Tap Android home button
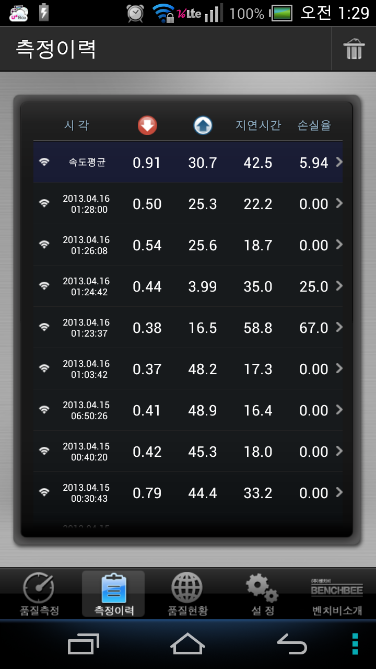 [x=187, y=643]
